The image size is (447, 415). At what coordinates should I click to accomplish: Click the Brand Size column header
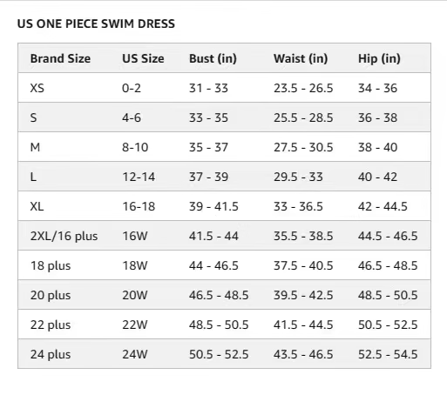(x=60, y=58)
